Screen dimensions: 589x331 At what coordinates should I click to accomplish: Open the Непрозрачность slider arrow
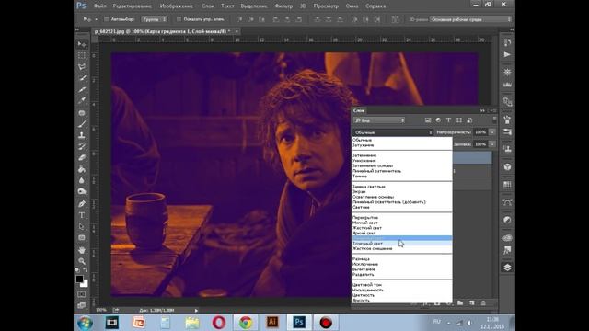[x=492, y=132]
